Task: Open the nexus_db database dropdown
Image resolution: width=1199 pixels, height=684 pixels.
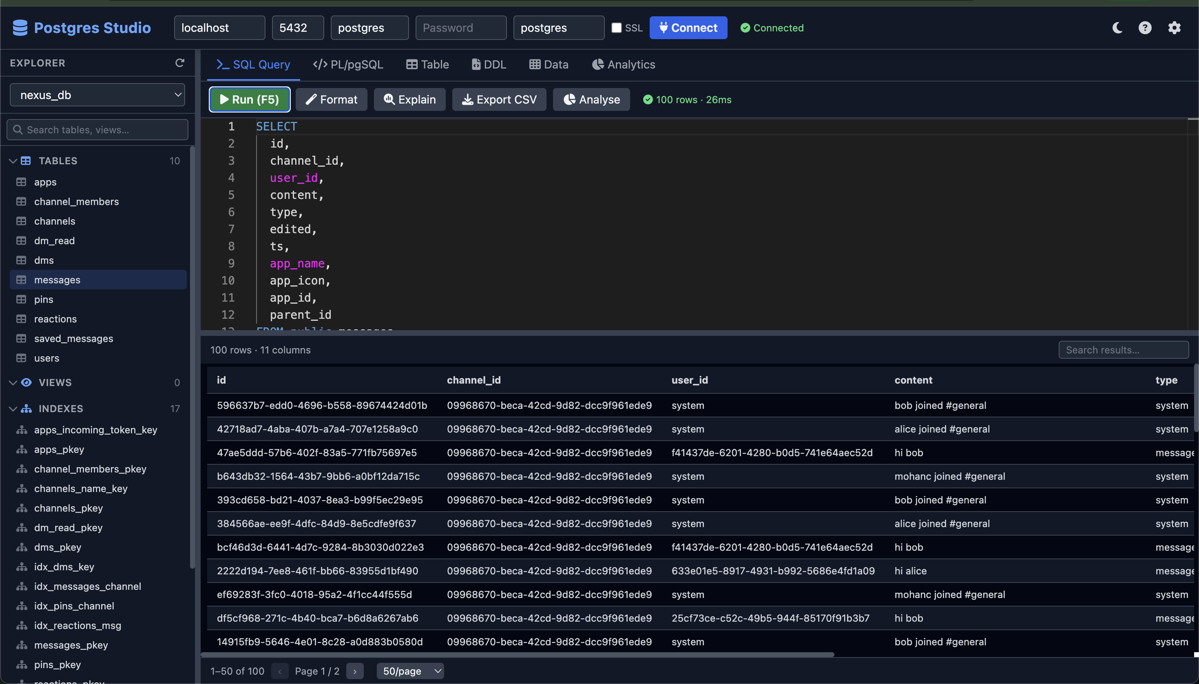Action: point(97,95)
